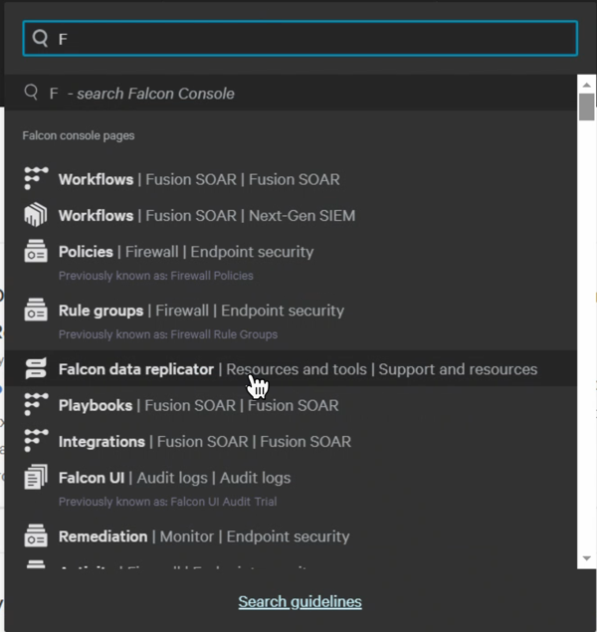Screen dimensions: 597x632
Task: Click 'Previously known as: Falcon UI Audit Trial' text
Action: tap(167, 502)
